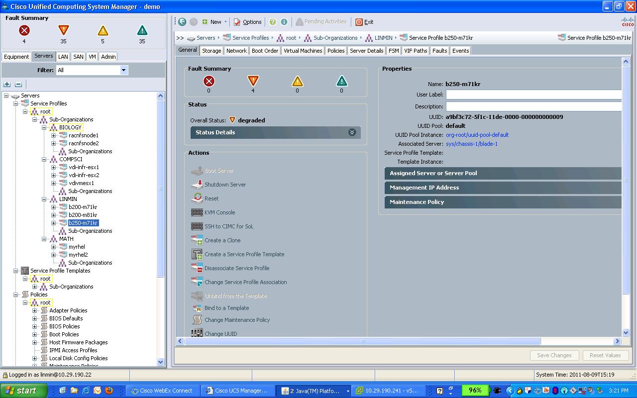
Task: Open Cisco WebEx Connect in the taskbar
Action: coord(162,391)
